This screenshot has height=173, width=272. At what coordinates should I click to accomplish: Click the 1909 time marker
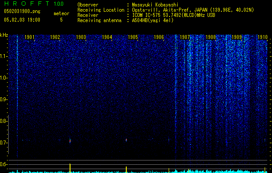tap(237, 37)
